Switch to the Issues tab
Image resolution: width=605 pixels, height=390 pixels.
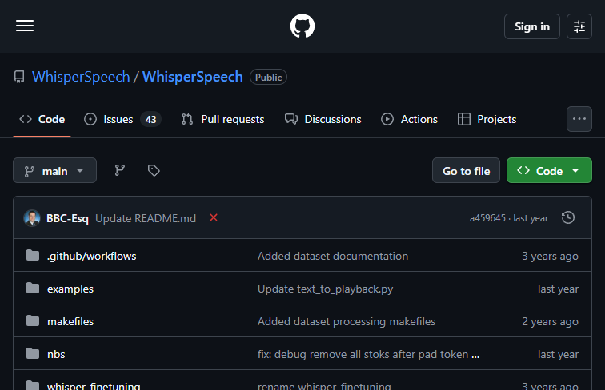122,119
